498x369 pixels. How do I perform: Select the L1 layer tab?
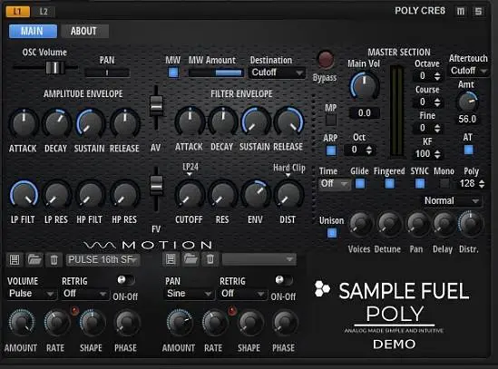pyautogui.click(x=18, y=12)
